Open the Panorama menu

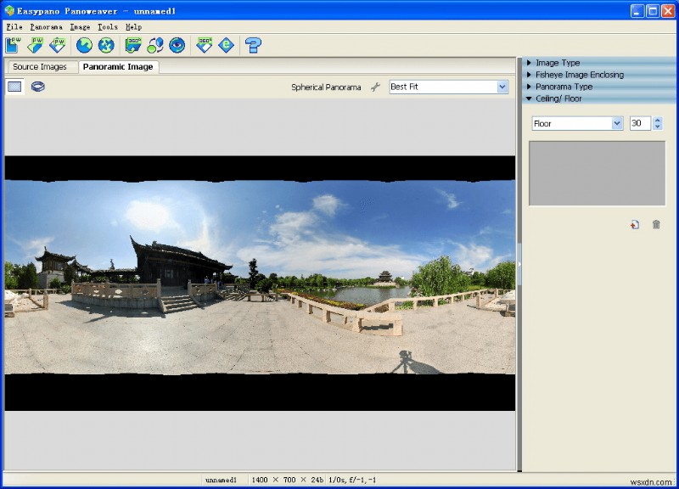coord(47,26)
